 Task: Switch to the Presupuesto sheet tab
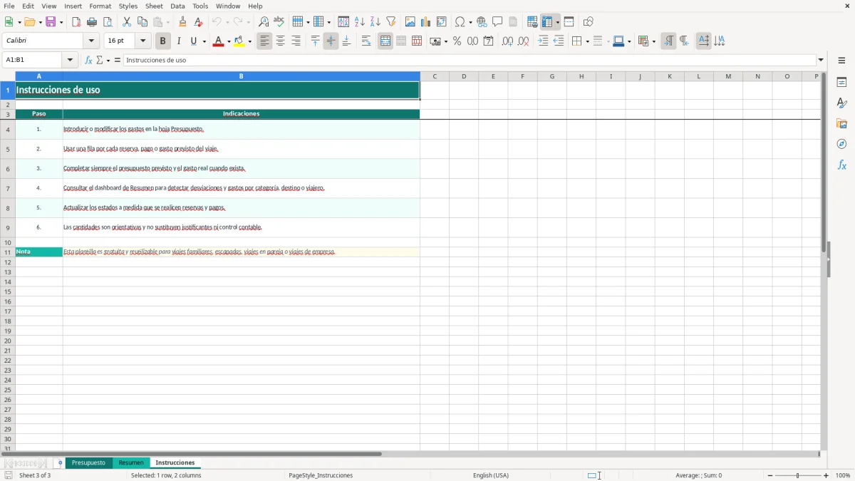[88, 463]
